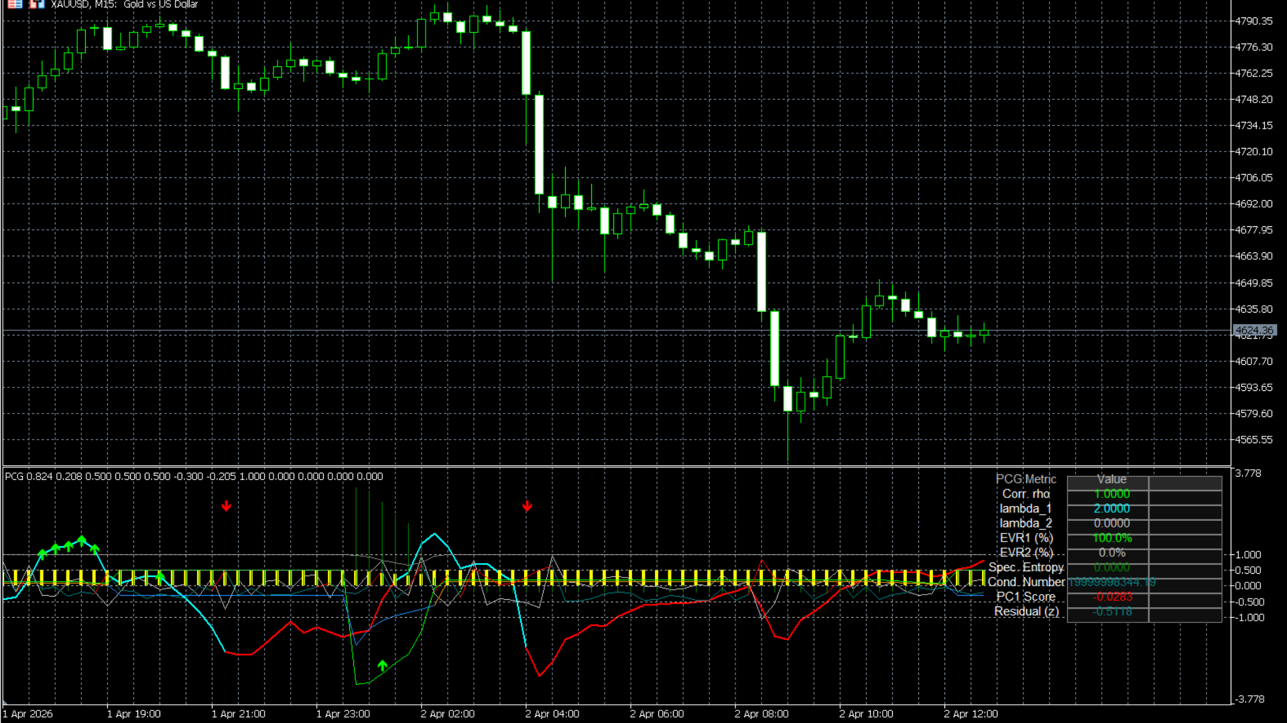Open the PCG indicator properties label
Viewport: 1287px width, 723px height.
coord(14,476)
